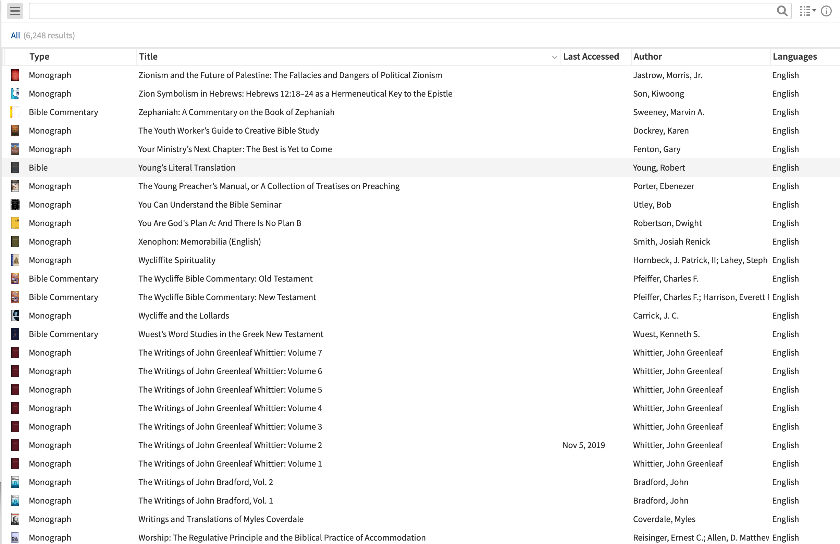The image size is (840, 544).
Task: Sort by the Type column header
Action: click(39, 57)
